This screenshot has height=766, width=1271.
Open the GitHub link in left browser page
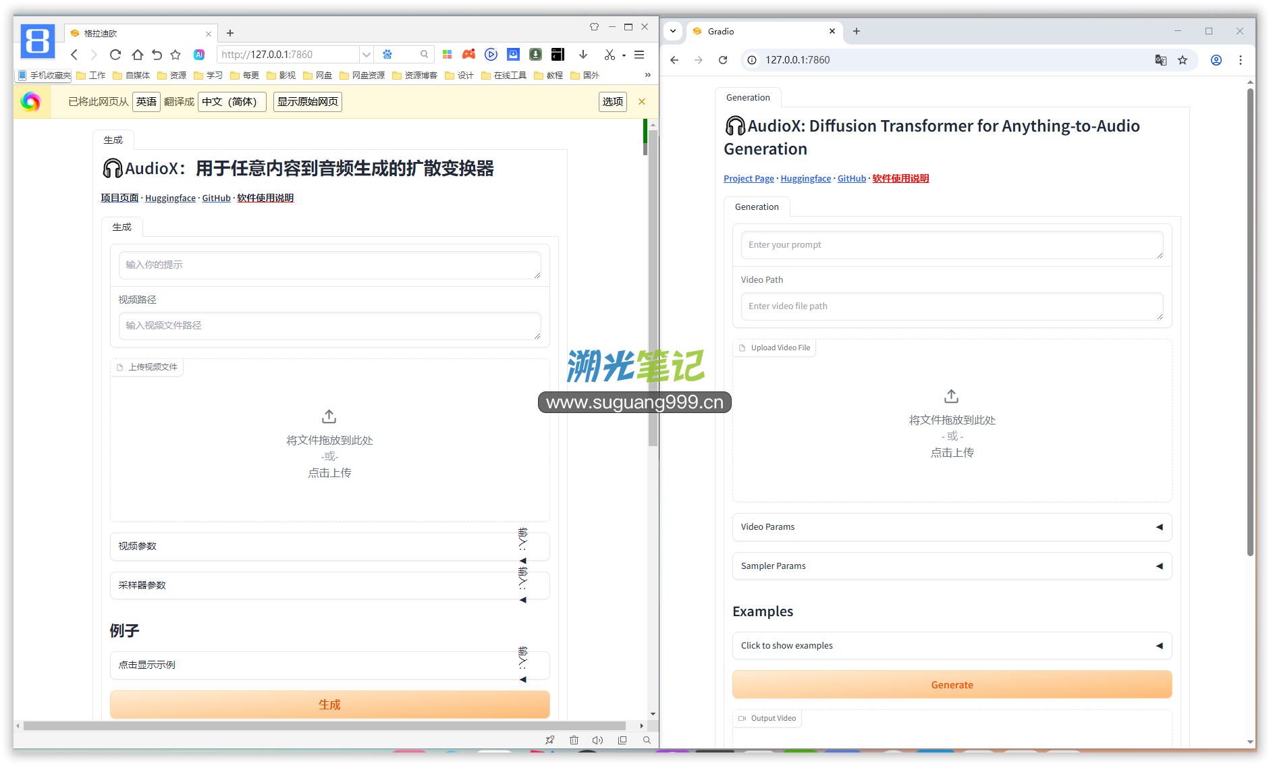217,198
